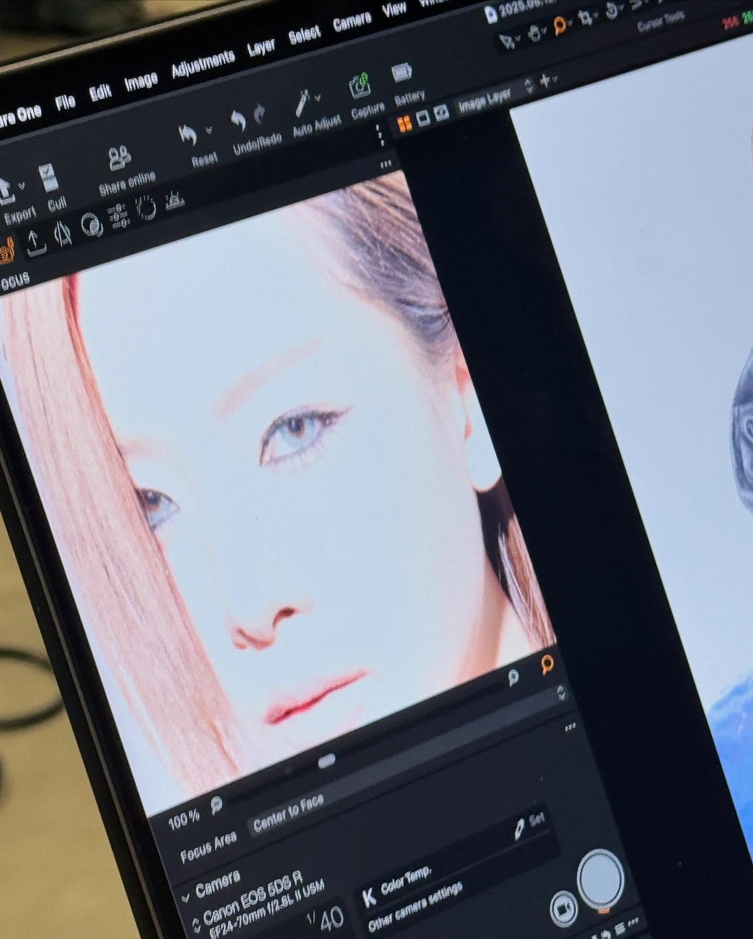Open the adjustment sliders tool tab

[119, 217]
